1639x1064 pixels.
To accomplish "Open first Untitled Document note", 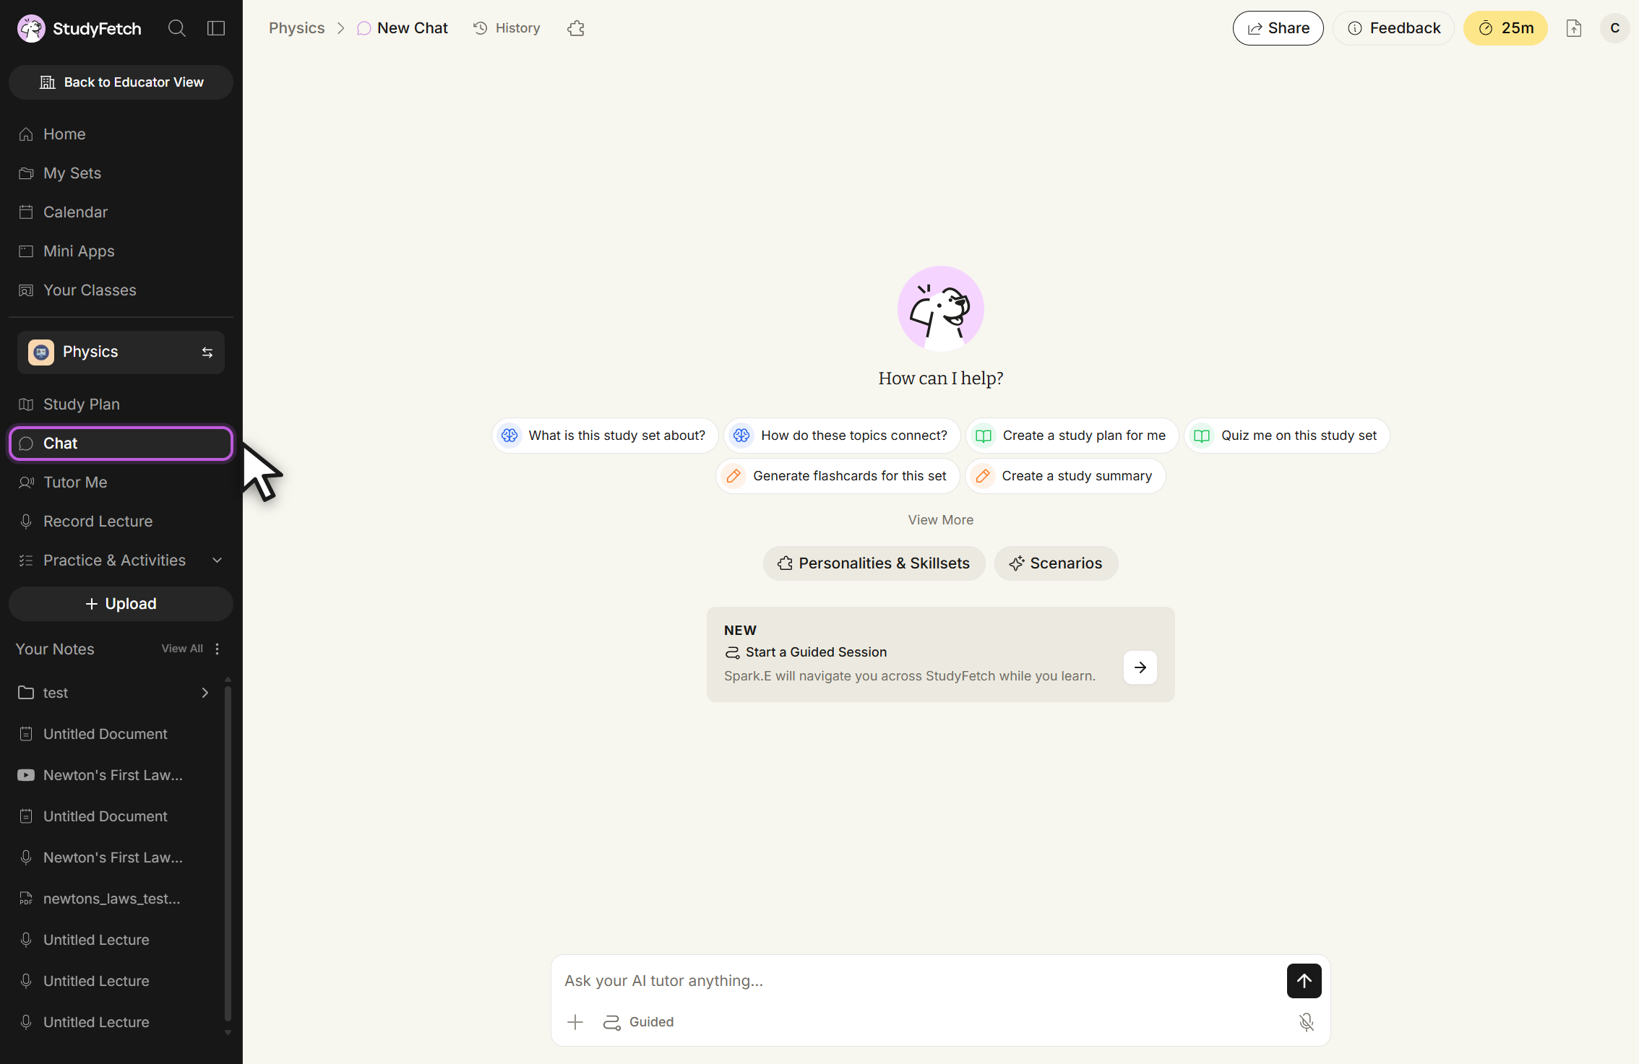I will pyautogui.click(x=112, y=734).
